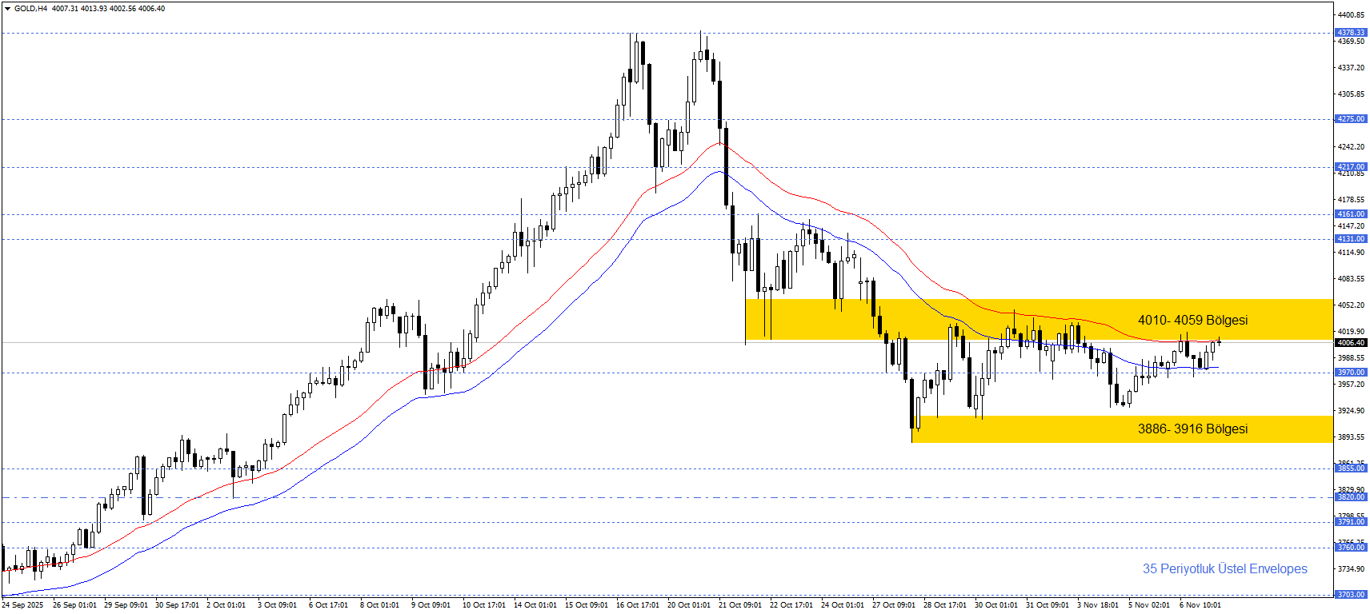Click the '16 Oct 17:01' time label

click(x=638, y=605)
